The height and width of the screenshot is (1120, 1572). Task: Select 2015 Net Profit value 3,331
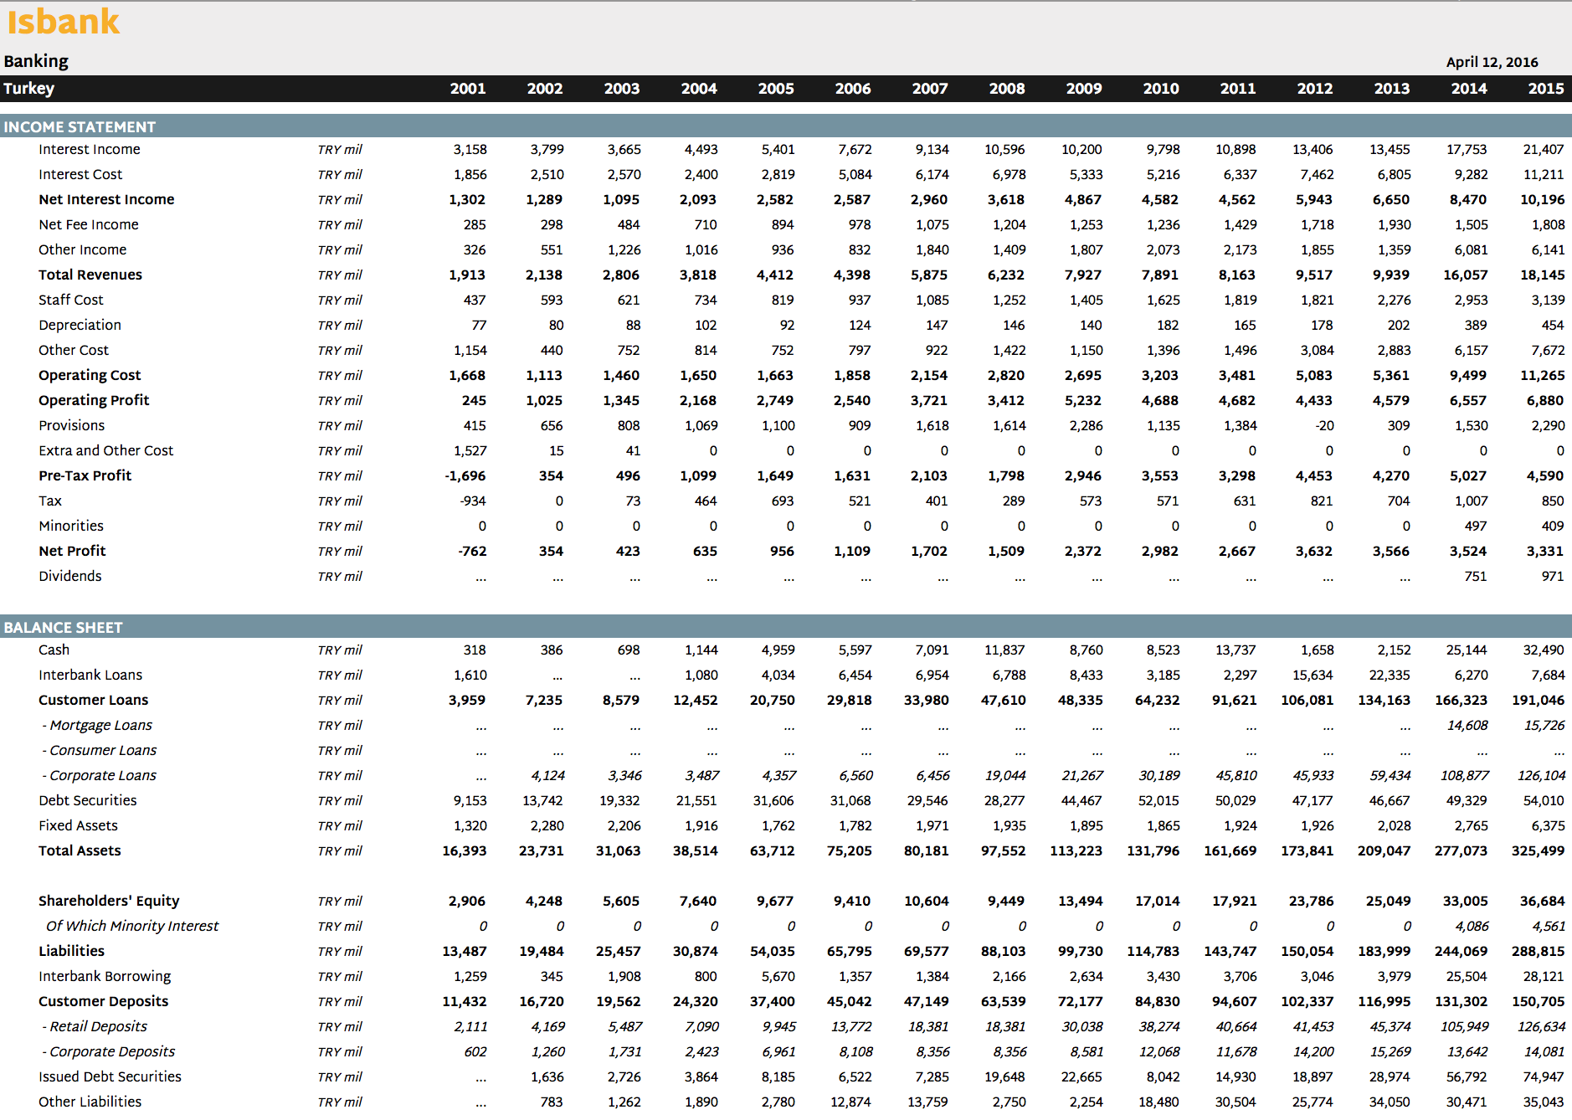pos(1545,551)
